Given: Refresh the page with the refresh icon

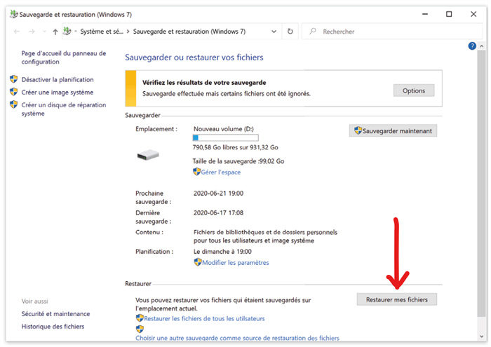Looking at the screenshot, I should pyautogui.click(x=290, y=32).
